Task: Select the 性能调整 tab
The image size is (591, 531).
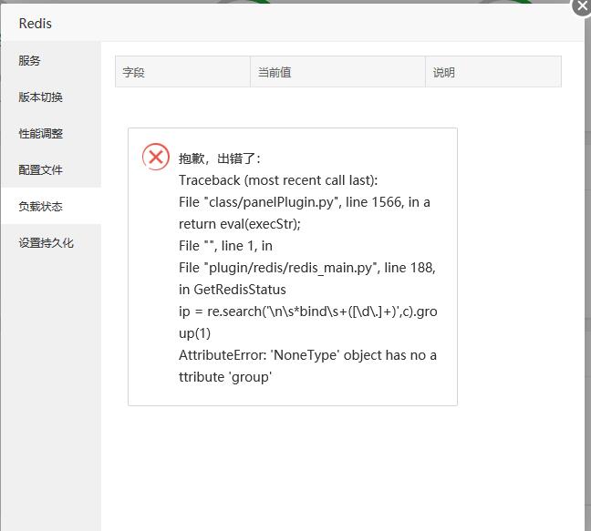Action: pos(51,133)
